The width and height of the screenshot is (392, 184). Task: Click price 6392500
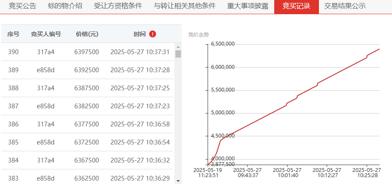pyautogui.click(x=86, y=70)
